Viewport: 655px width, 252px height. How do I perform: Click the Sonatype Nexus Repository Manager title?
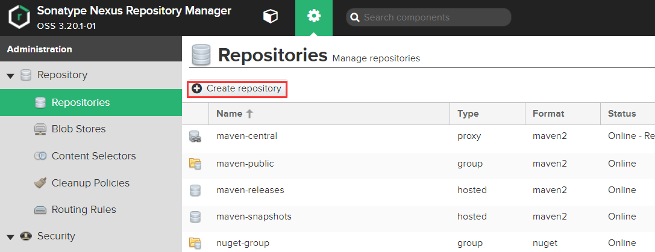point(134,11)
